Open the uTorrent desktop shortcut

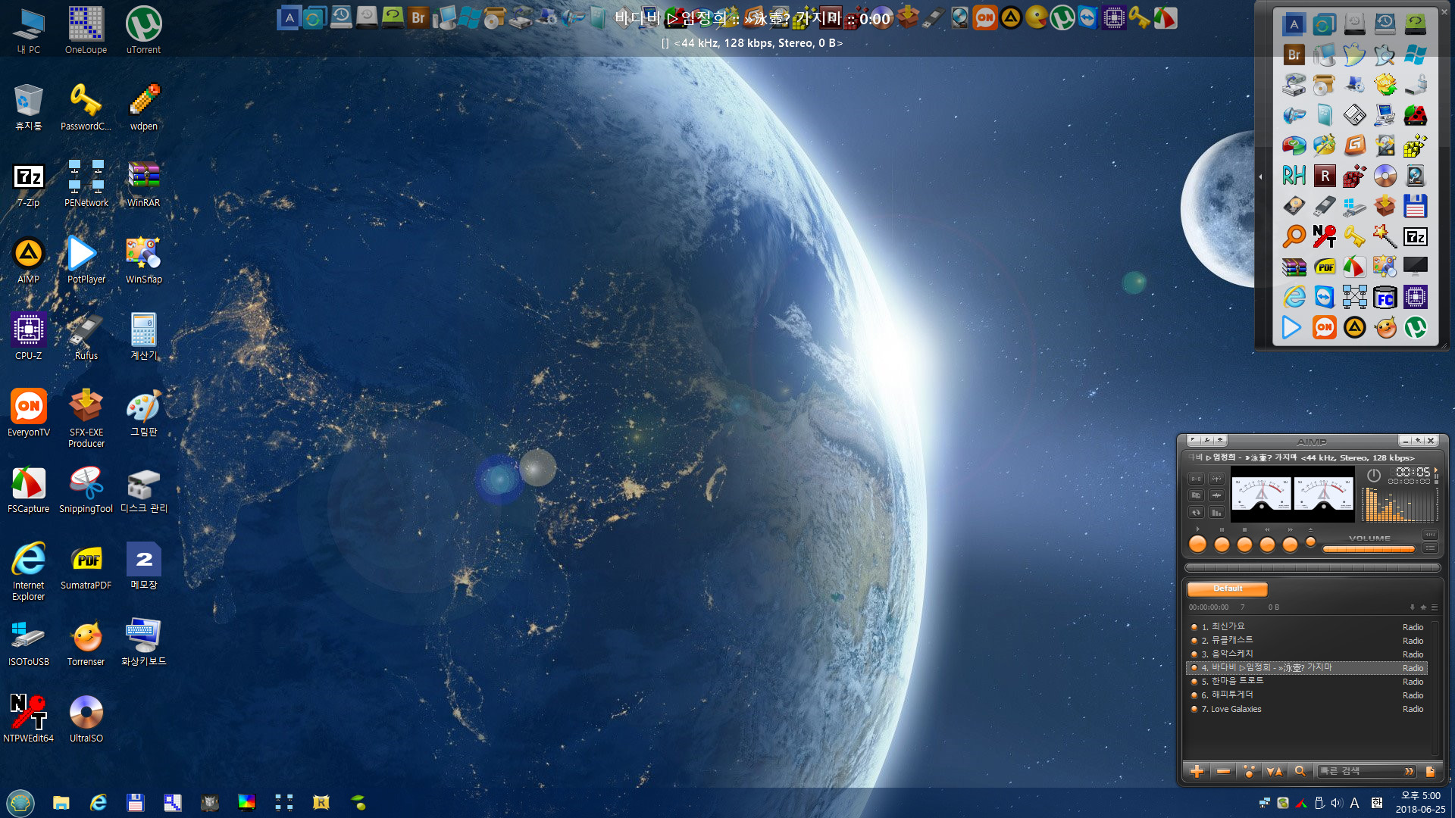[143, 30]
